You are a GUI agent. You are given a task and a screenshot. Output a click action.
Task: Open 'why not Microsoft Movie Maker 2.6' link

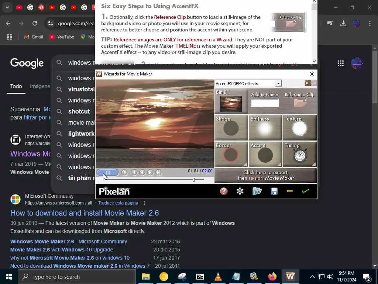[x=70, y=258]
